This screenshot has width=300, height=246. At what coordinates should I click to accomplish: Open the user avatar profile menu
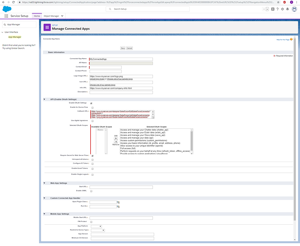[294, 9]
